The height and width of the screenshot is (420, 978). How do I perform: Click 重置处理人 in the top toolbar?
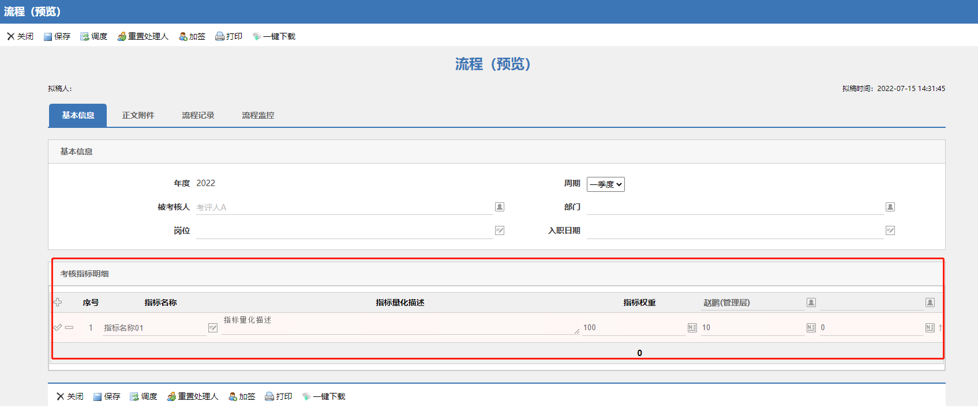(x=143, y=36)
